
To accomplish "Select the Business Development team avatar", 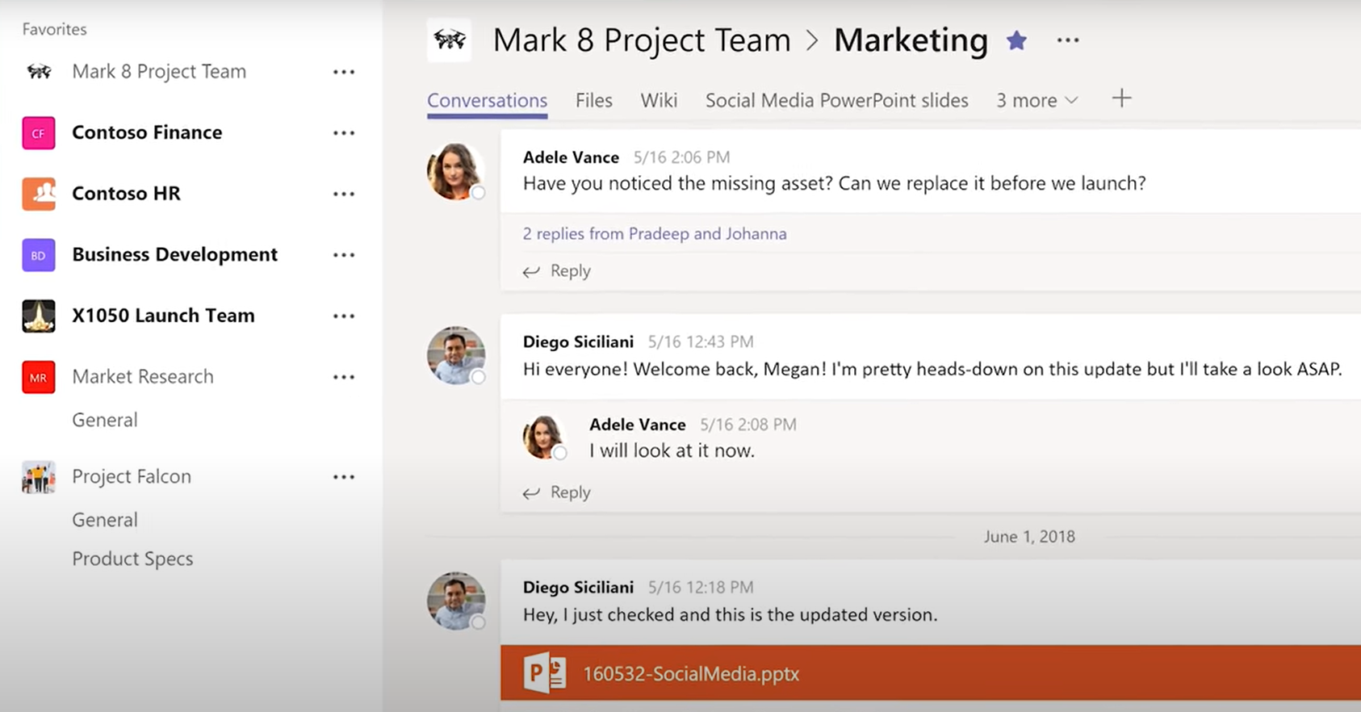I will tap(39, 255).
